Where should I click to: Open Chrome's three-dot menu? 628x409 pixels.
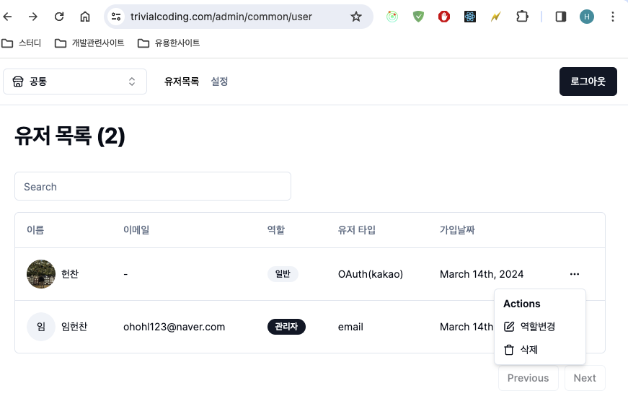pyautogui.click(x=612, y=17)
